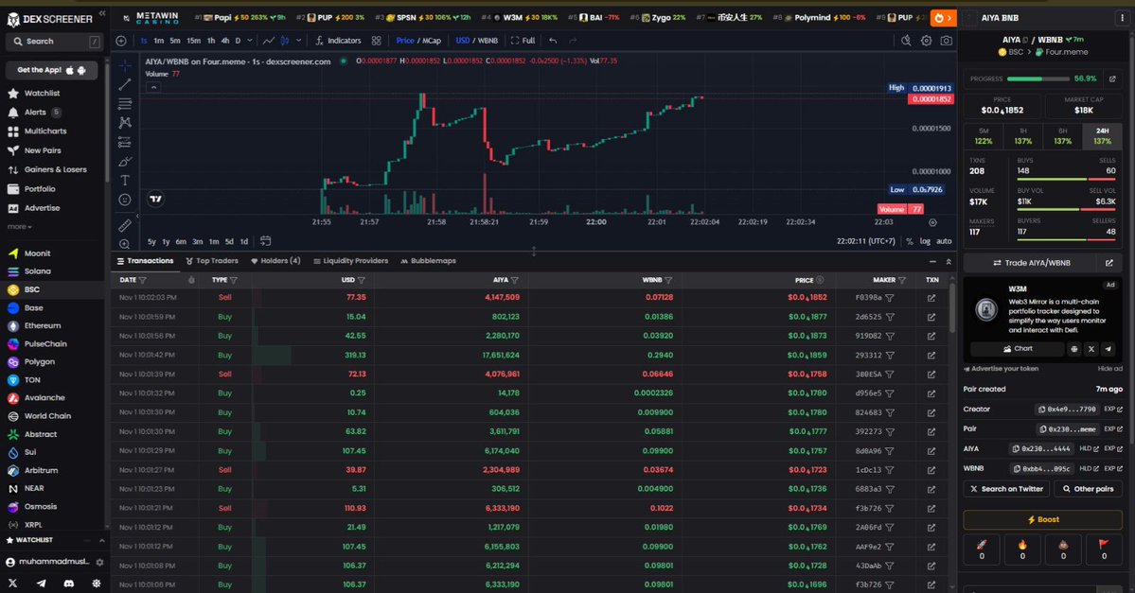Collapse the Watchlist section in sidebar

click(x=102, y=540)
